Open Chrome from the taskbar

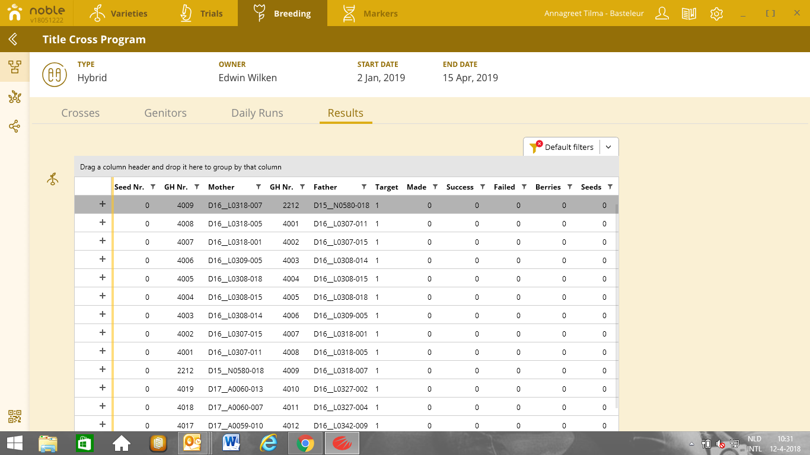pos(305,443)
